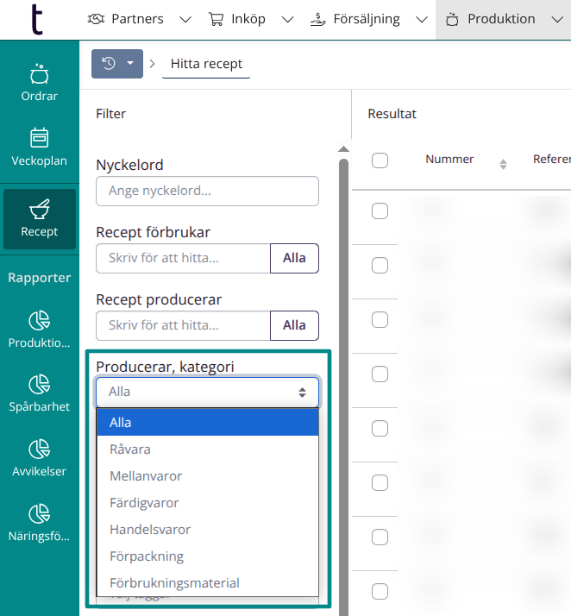Image resolution: width=571 pixels, height=616 pixels.
Task: Open the Ordrar sidebar section
Action: coord(39,82)
